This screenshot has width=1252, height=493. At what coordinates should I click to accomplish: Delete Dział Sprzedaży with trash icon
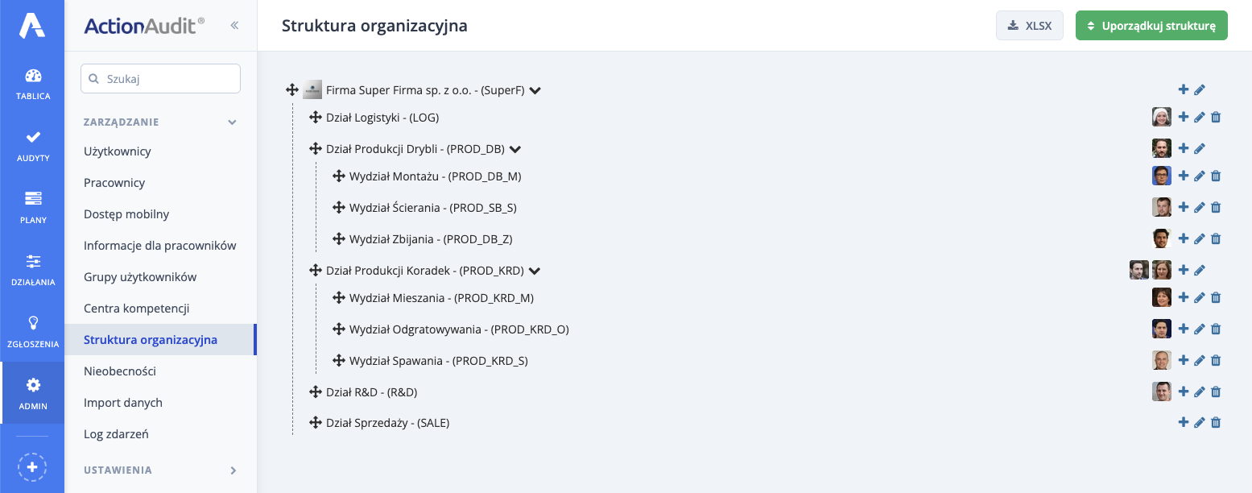click(1216, 423)
